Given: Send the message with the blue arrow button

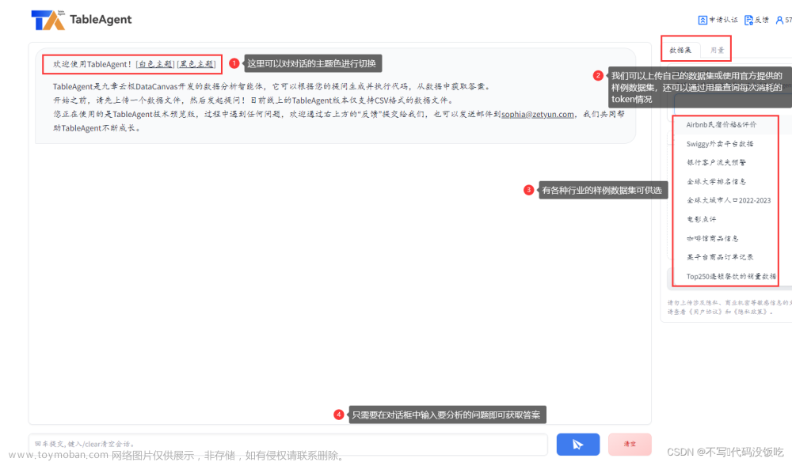Looking at the screenshot, I should click(578, 445).
